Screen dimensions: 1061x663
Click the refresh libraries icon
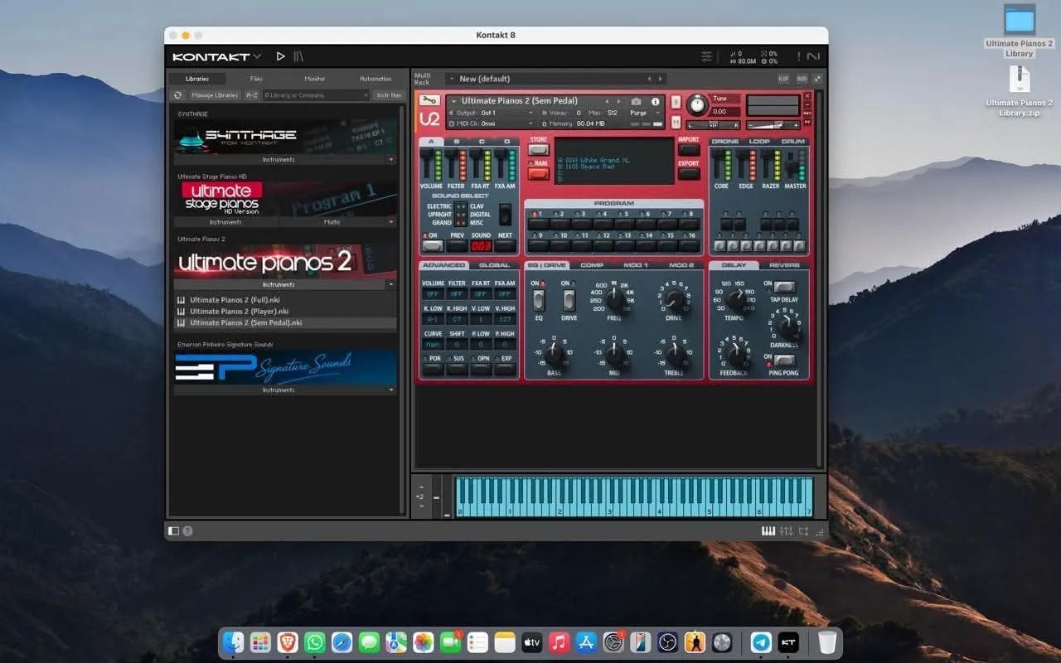pos(178,95)
